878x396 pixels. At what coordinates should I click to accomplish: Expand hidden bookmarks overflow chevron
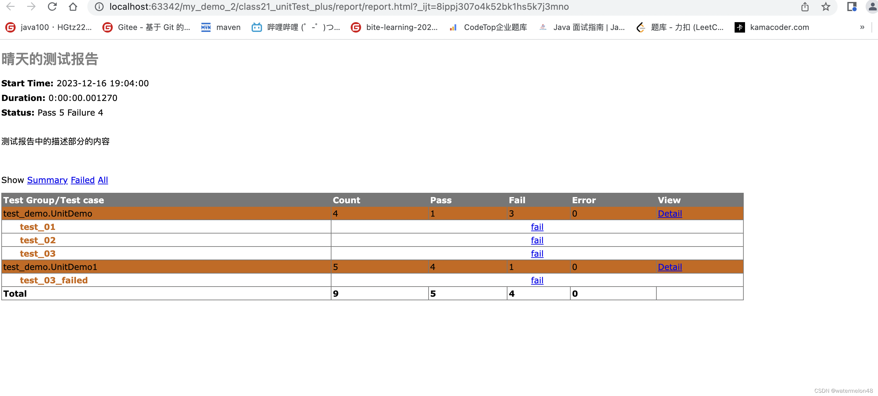(862, 27)
